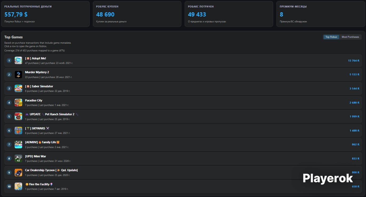
Task: Open the SKYWARS game title
Action: pyautogui.click(x=37, y=128)
